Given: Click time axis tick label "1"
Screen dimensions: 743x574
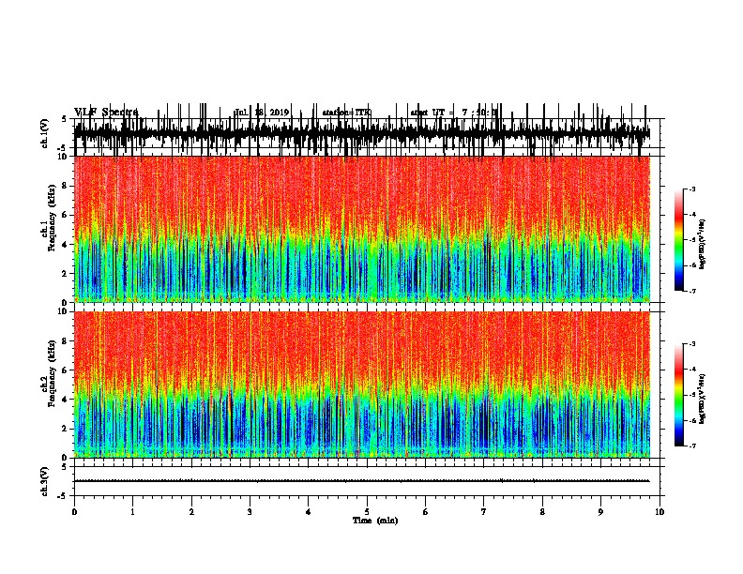Looking at the screenshot, I should coord(132,512).
